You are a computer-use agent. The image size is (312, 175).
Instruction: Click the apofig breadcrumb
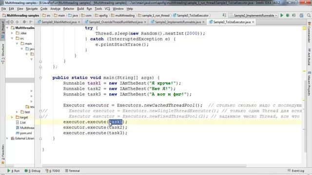tap(101, 15)
